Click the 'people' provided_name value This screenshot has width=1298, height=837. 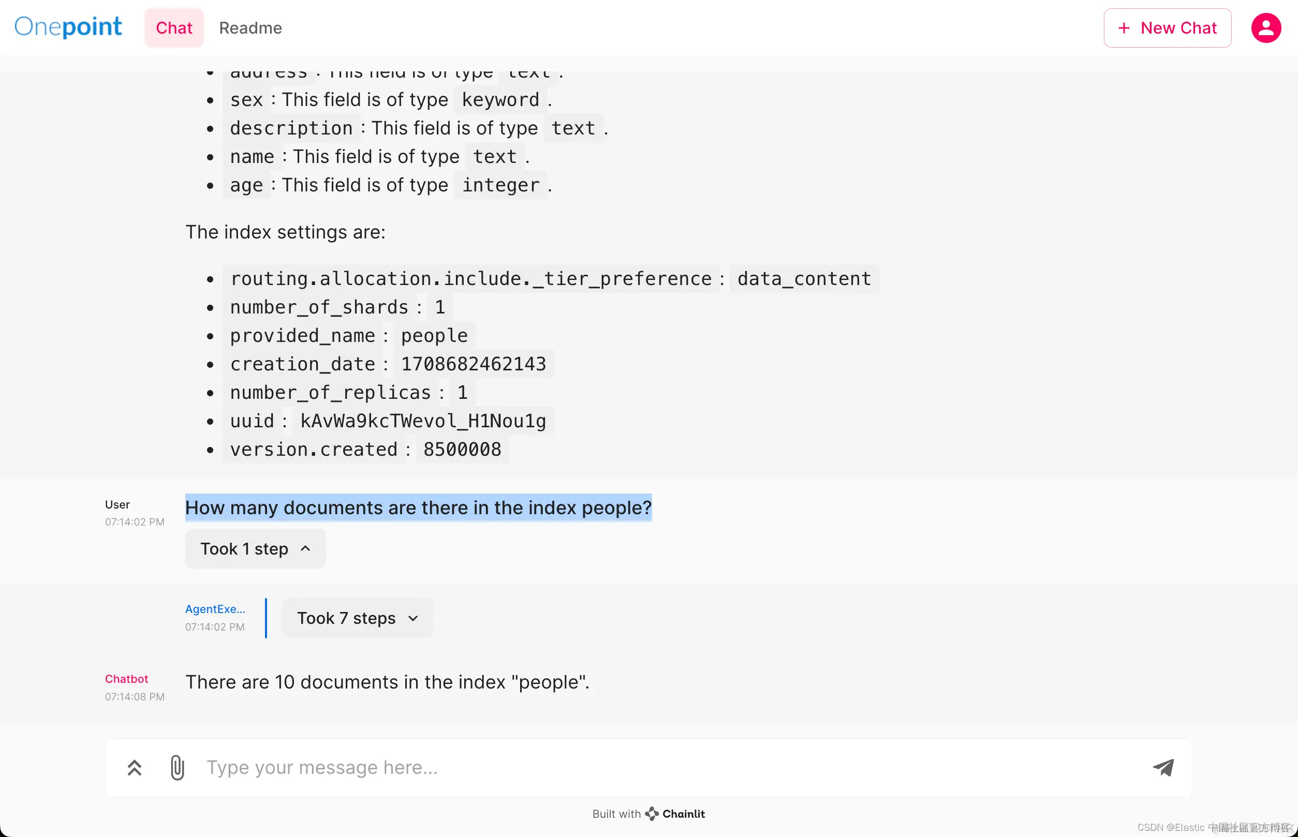[434, 335]
